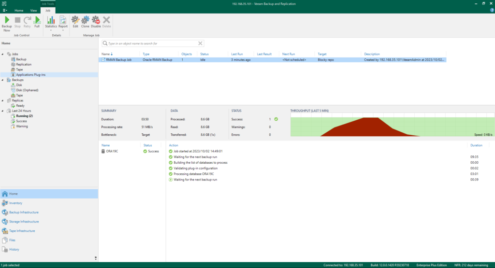
Task: Select the Job ribbon tab
Action: click(x=48, y=11)
